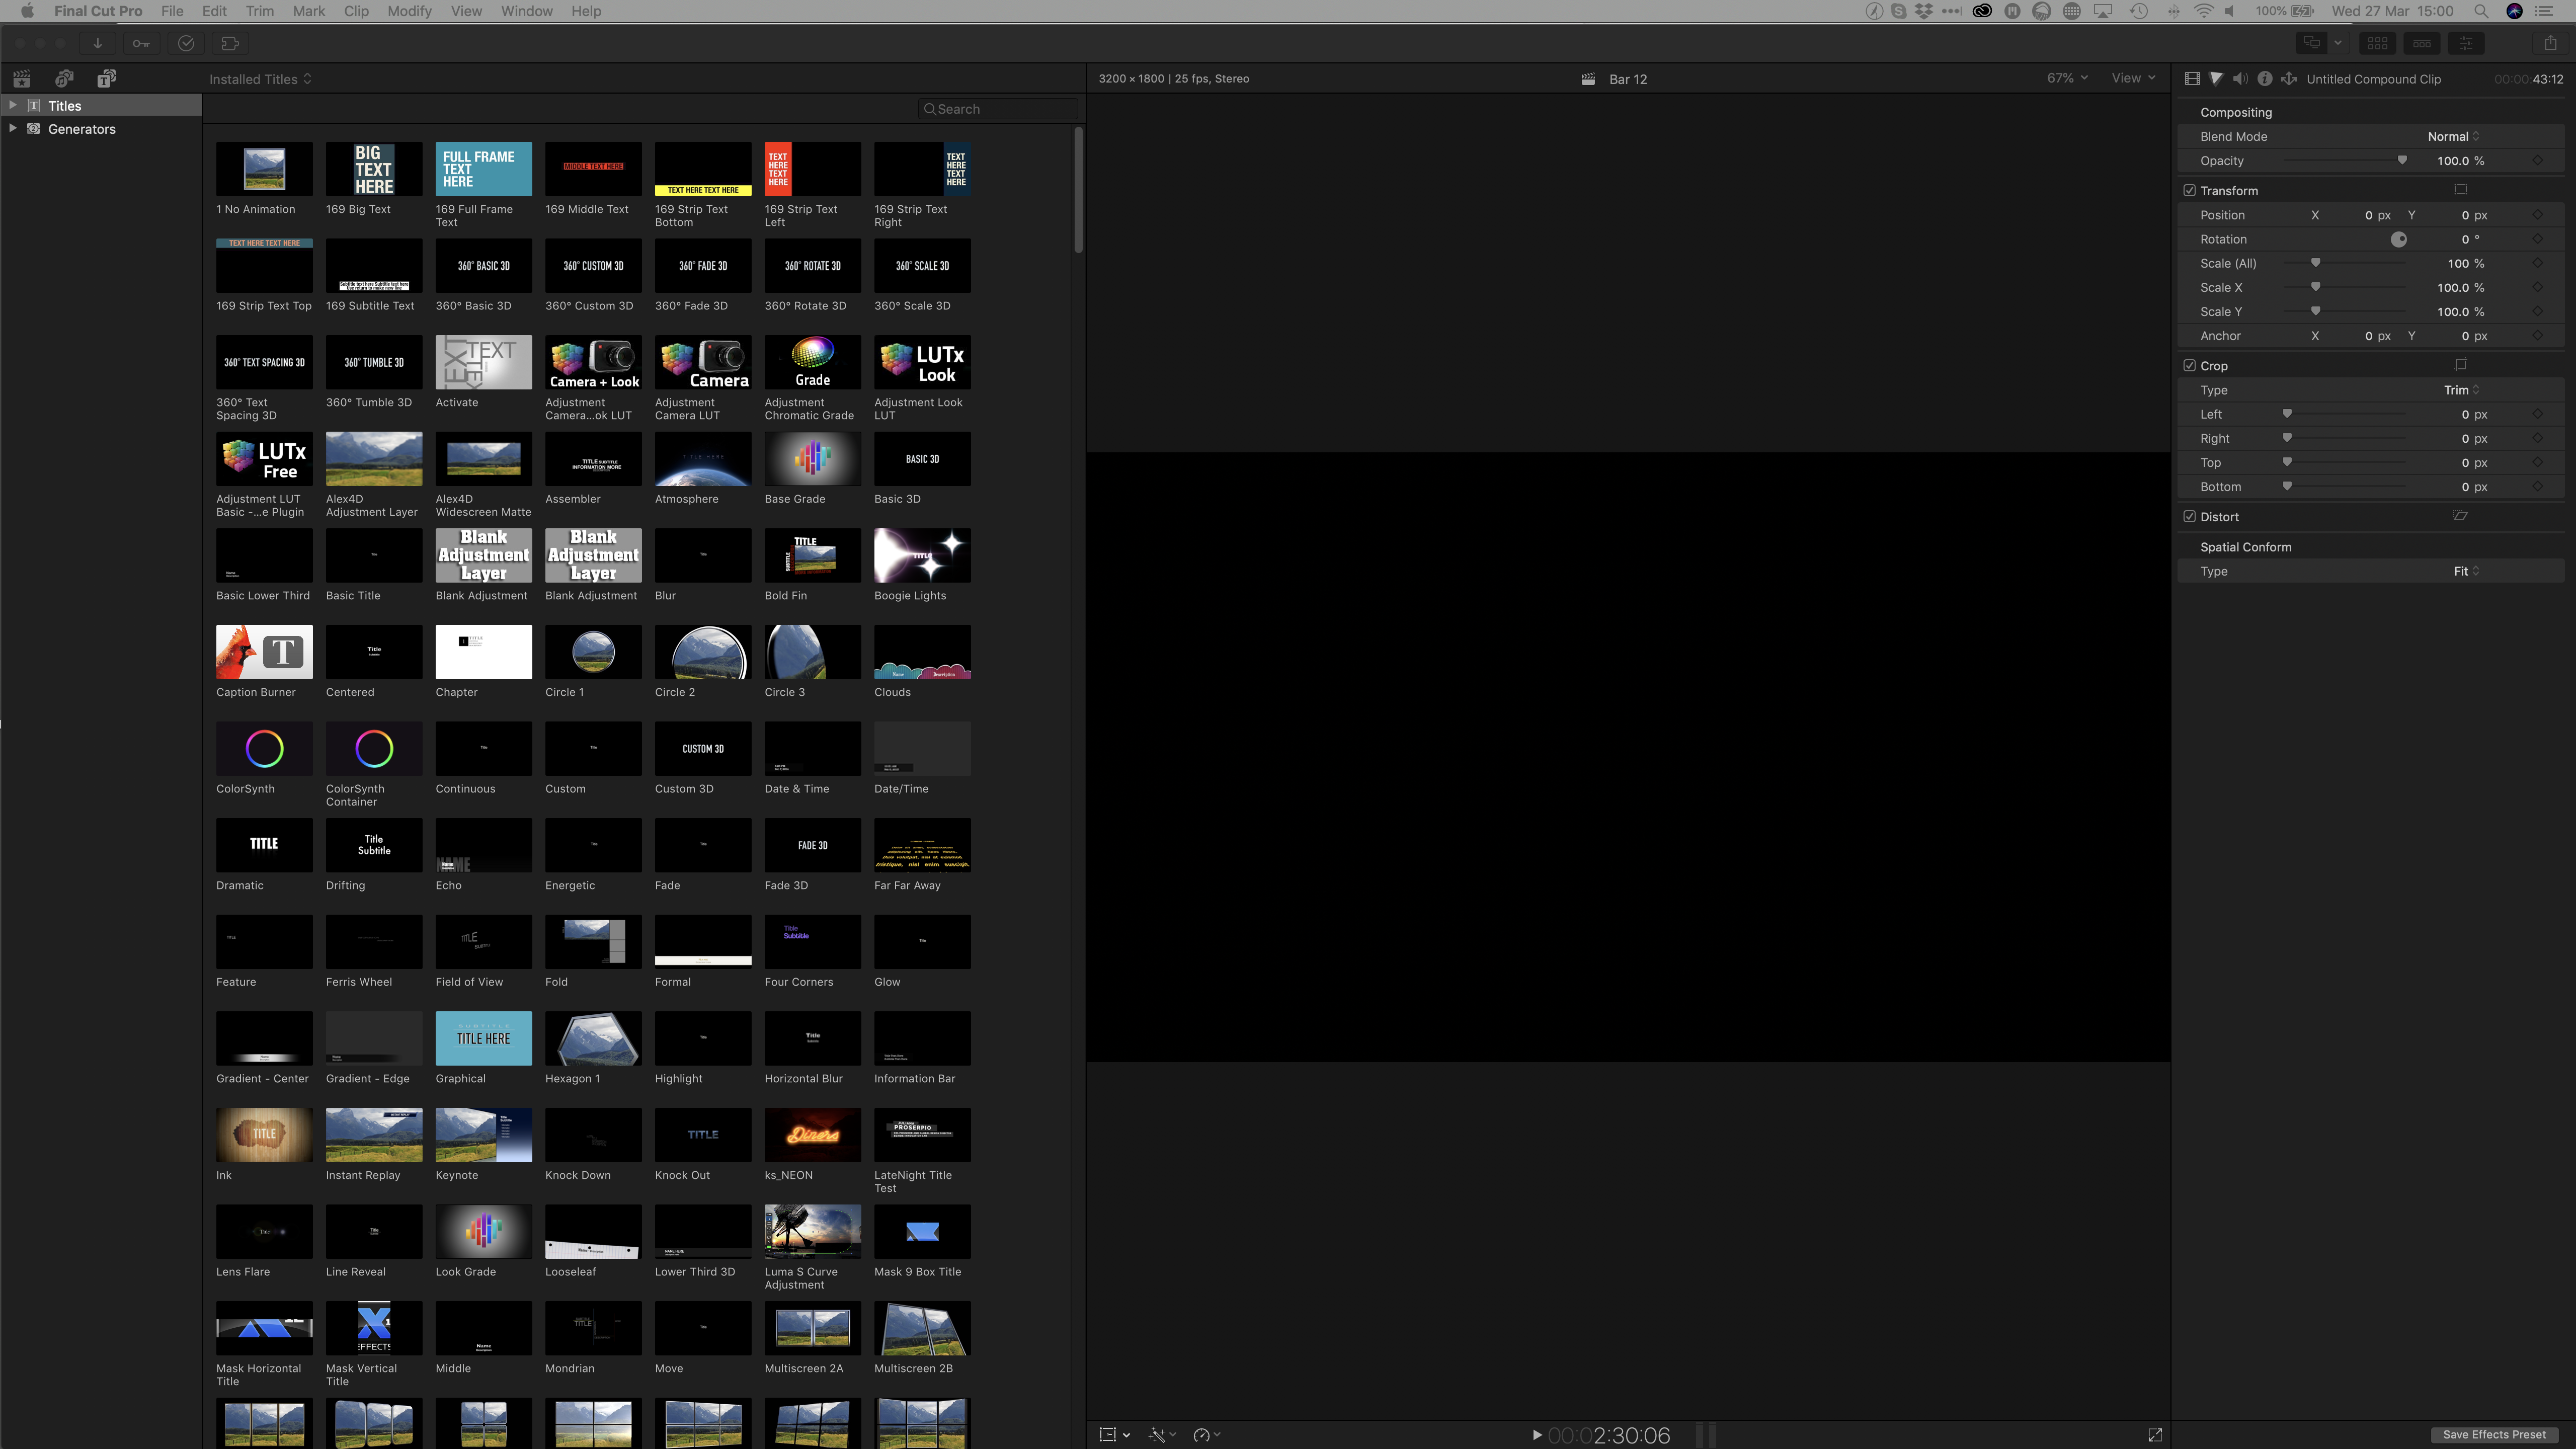Viewport: 2576px width, 1449px height.
Task: Click the Save Effects Preset button
Action: point(2494,1434)
